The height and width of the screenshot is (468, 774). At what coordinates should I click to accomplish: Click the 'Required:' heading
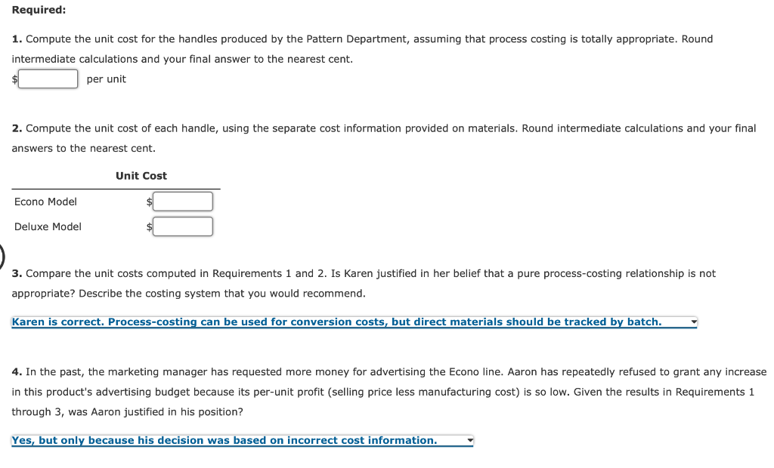35,10
